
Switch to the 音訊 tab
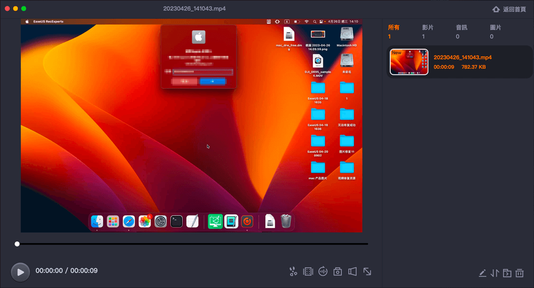[x=461, y=27]
